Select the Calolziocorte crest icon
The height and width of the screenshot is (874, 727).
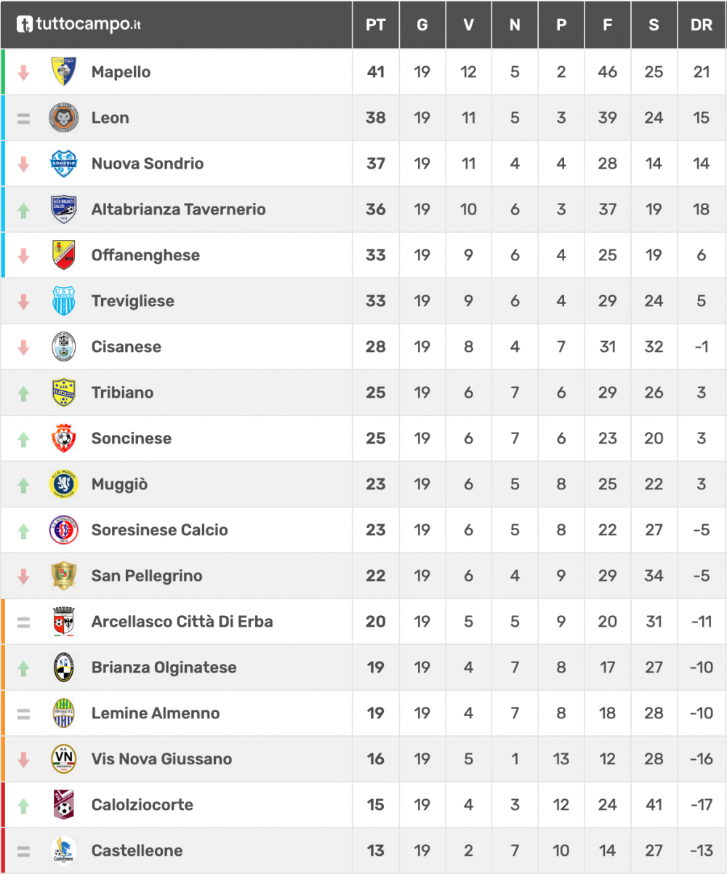[x=64, y=804]
